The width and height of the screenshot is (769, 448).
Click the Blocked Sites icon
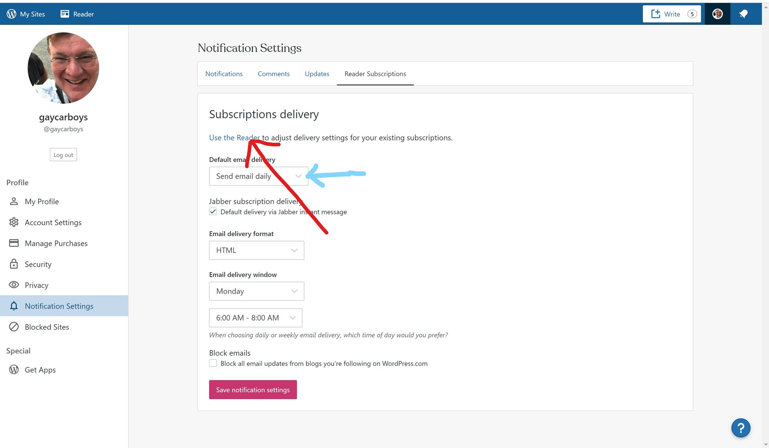click(14, 327)
